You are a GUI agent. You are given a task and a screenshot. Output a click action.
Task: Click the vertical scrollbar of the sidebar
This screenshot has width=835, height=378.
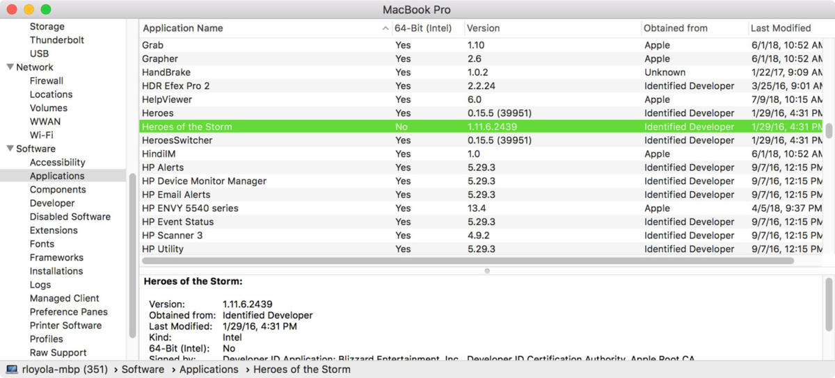[132, 254]
